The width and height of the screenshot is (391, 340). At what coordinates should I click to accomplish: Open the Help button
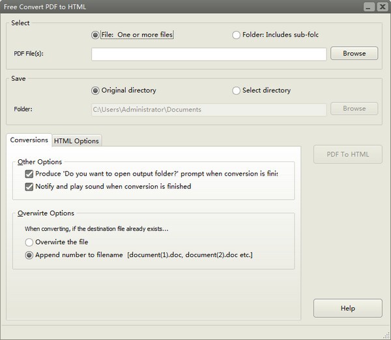(347, 308)
